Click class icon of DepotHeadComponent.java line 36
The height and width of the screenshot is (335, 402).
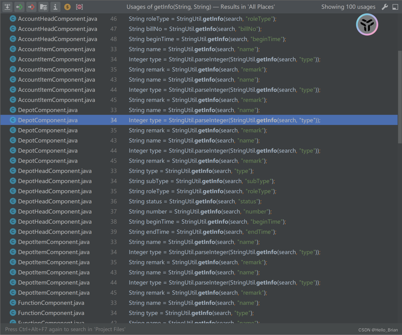click(13, 201)
